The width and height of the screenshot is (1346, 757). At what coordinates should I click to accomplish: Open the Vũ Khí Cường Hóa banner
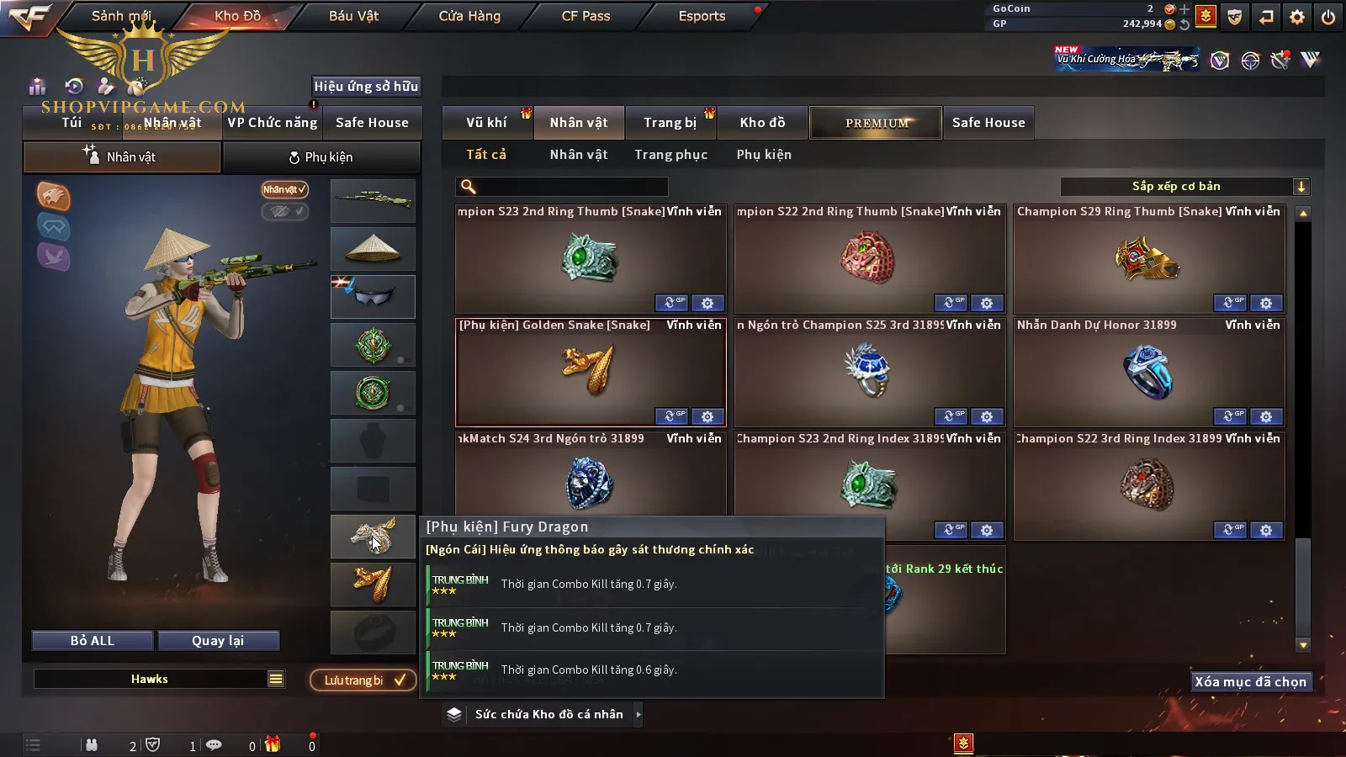point(1127,59)
